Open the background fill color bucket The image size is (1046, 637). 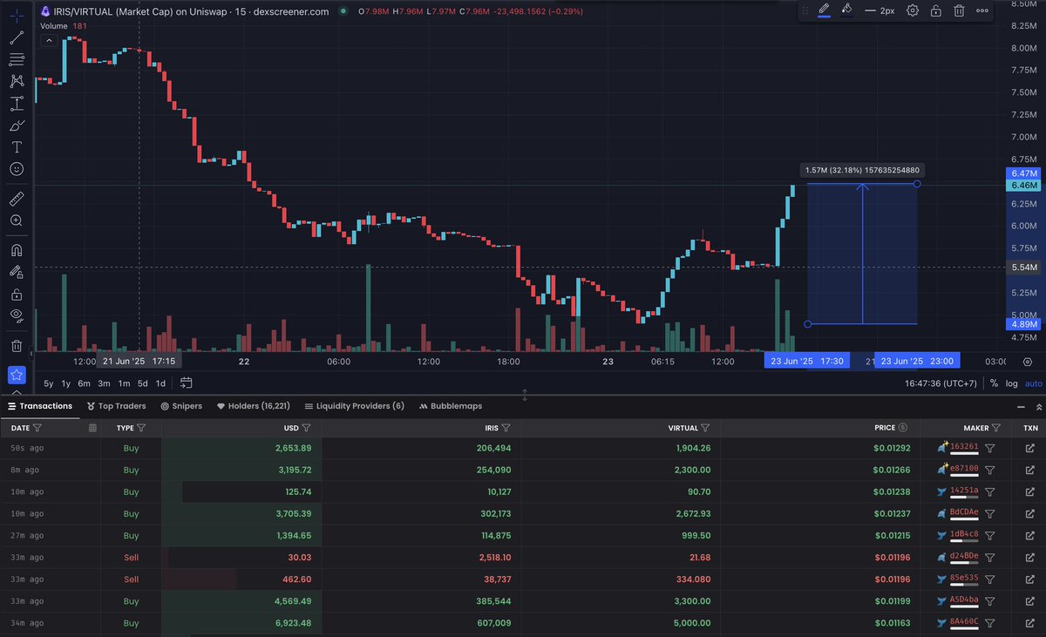tap(846, 10)
